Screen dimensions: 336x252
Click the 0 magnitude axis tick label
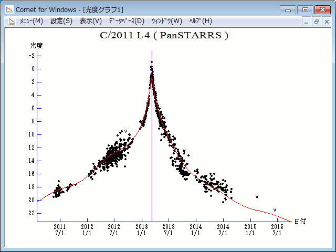(x=33, y=69)
